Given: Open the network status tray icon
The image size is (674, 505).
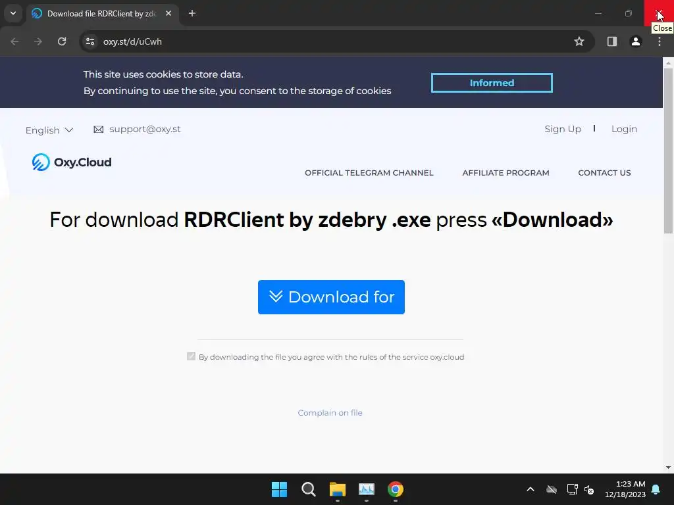Looking at the screenshot, I should tap(572, 489).
